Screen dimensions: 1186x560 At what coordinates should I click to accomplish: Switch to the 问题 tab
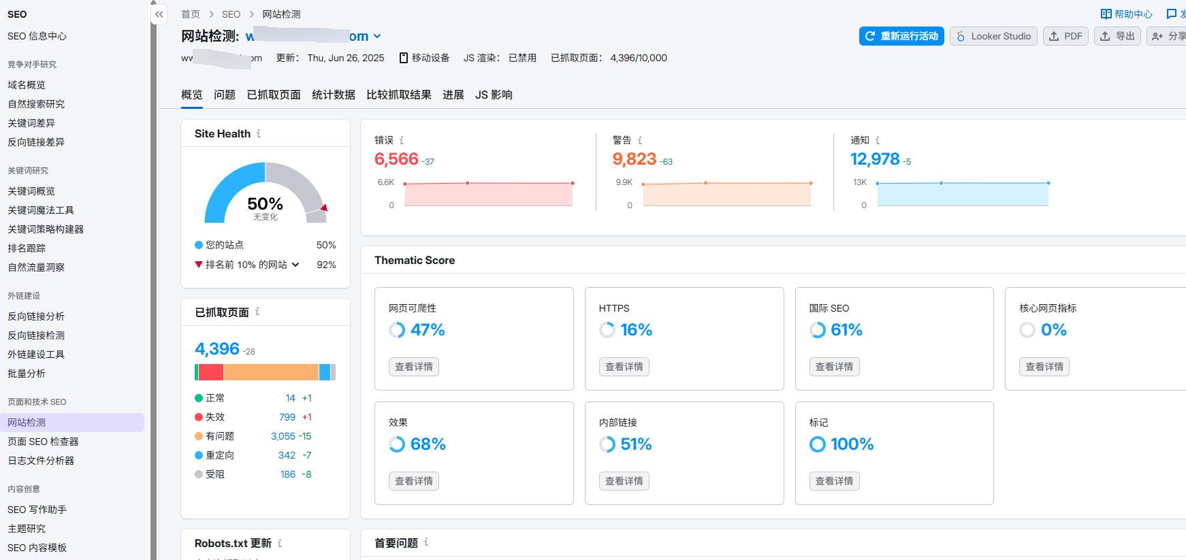click(x=225, y=95)
